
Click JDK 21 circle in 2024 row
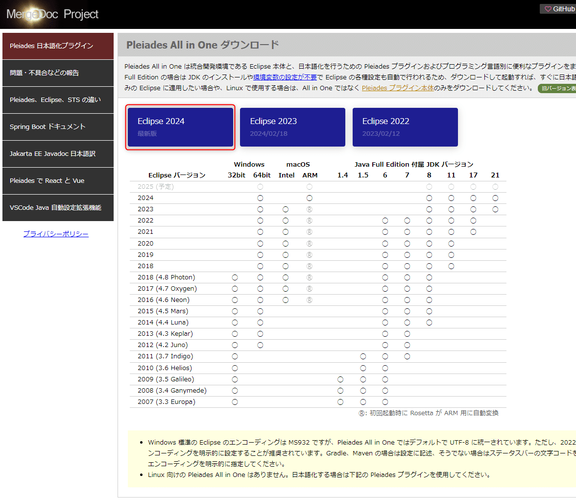495,198
